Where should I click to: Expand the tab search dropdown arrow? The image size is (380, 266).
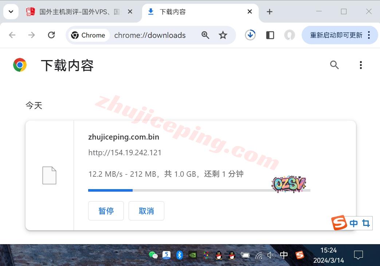pos(11,12)
